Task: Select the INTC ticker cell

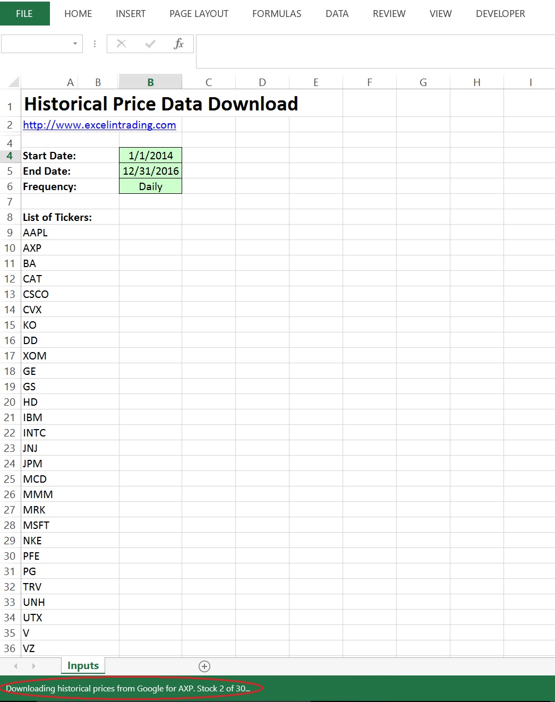Action: click(70, 433)
